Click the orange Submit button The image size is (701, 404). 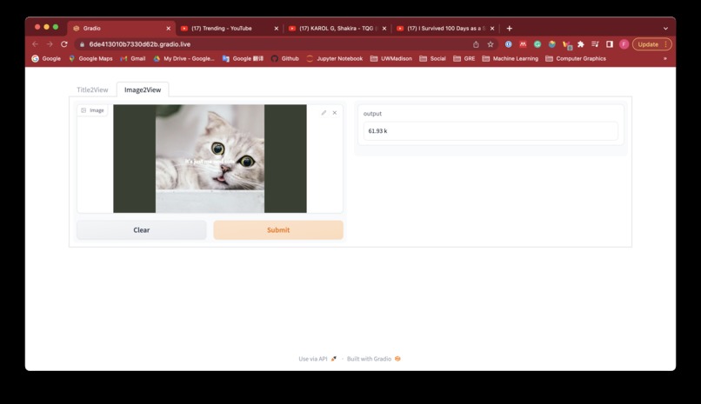278,230
